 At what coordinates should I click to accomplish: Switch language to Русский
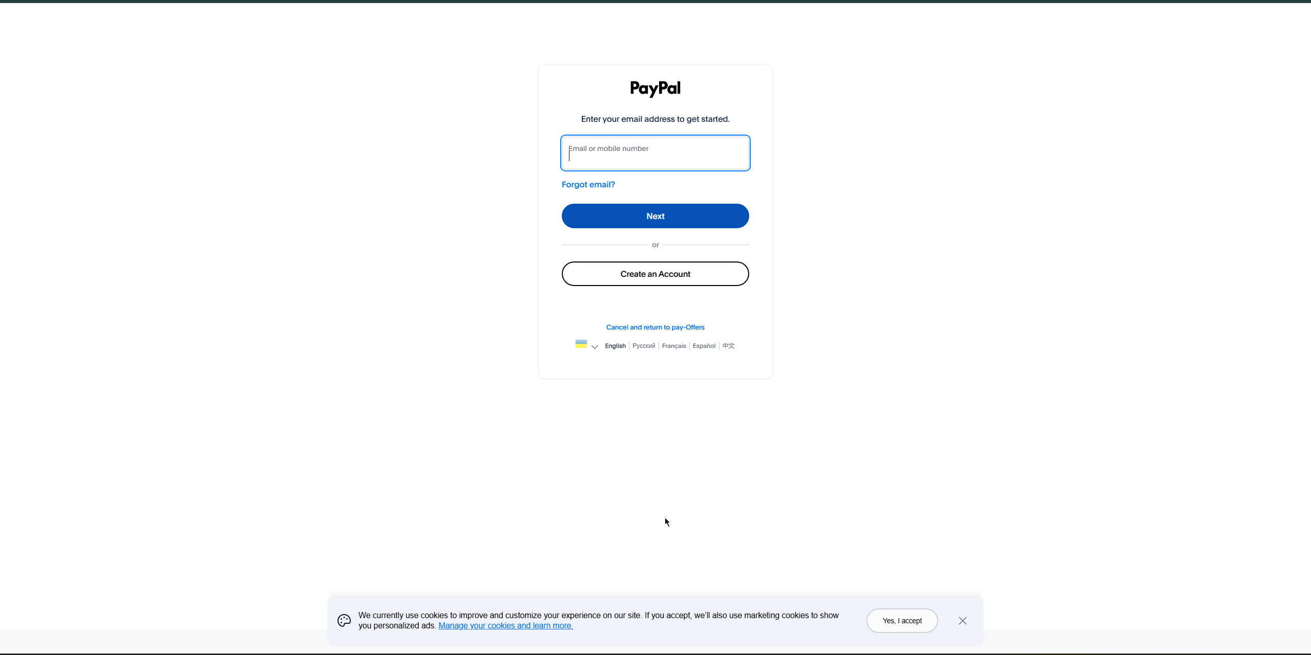tap(644, 346)
